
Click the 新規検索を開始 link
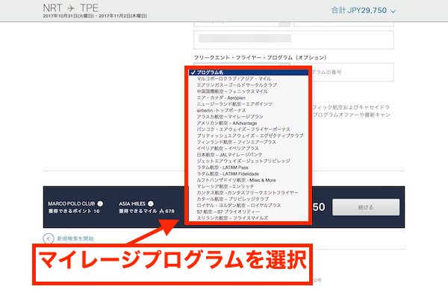pos(75,238)
